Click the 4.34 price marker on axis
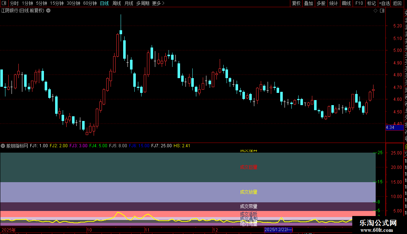The image size is (407, 234). pyautogui.click(x=394, y=127)
